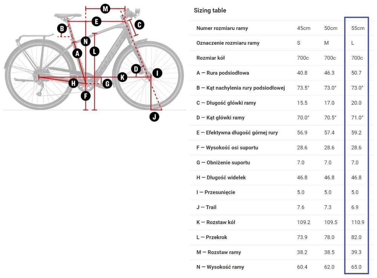Click the 'K — Rozstaw kół' row label
Screen dimensions: 377x278
pos(216,222)
